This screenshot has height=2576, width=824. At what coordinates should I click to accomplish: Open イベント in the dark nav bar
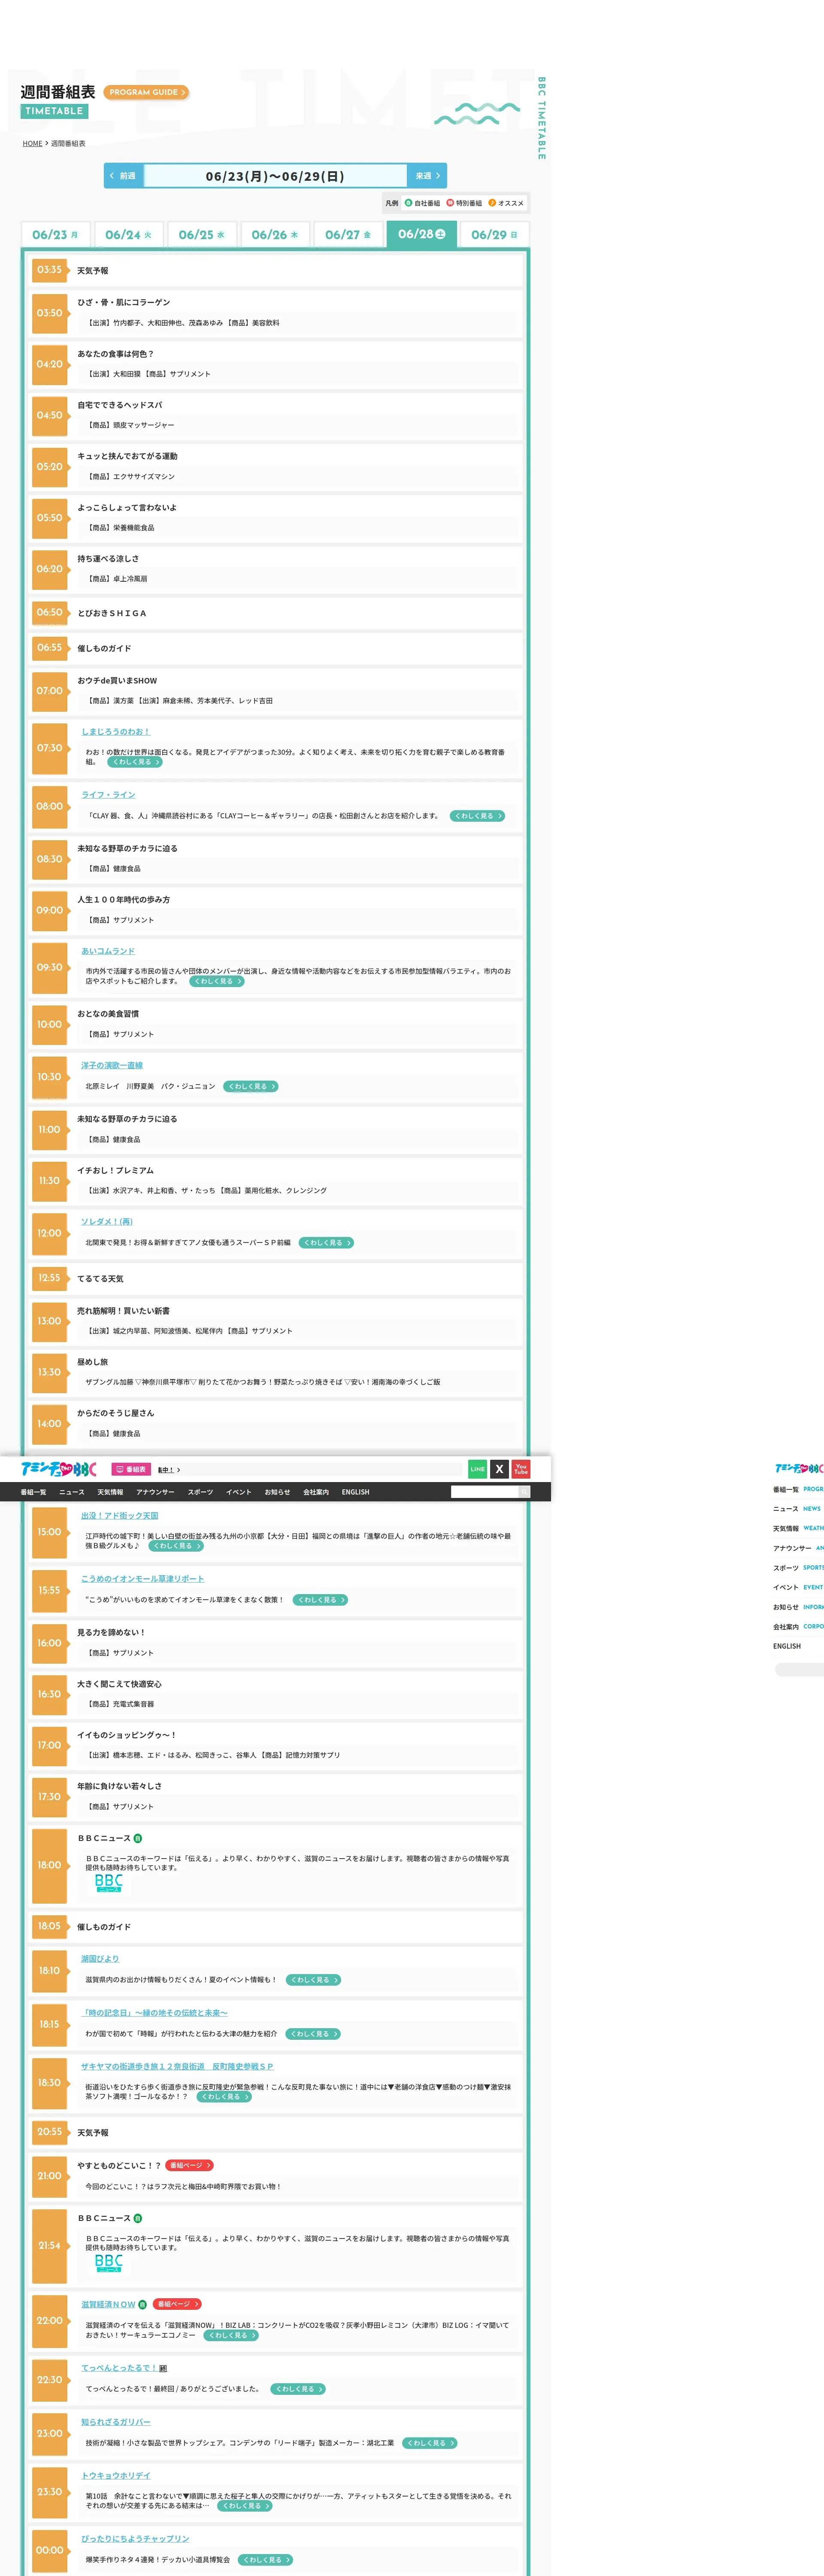click(239, 1492)
